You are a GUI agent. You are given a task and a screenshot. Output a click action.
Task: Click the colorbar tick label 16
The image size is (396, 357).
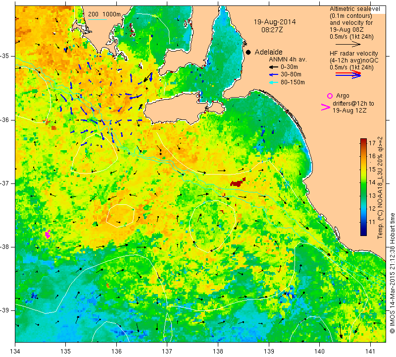tap(372, 156)
